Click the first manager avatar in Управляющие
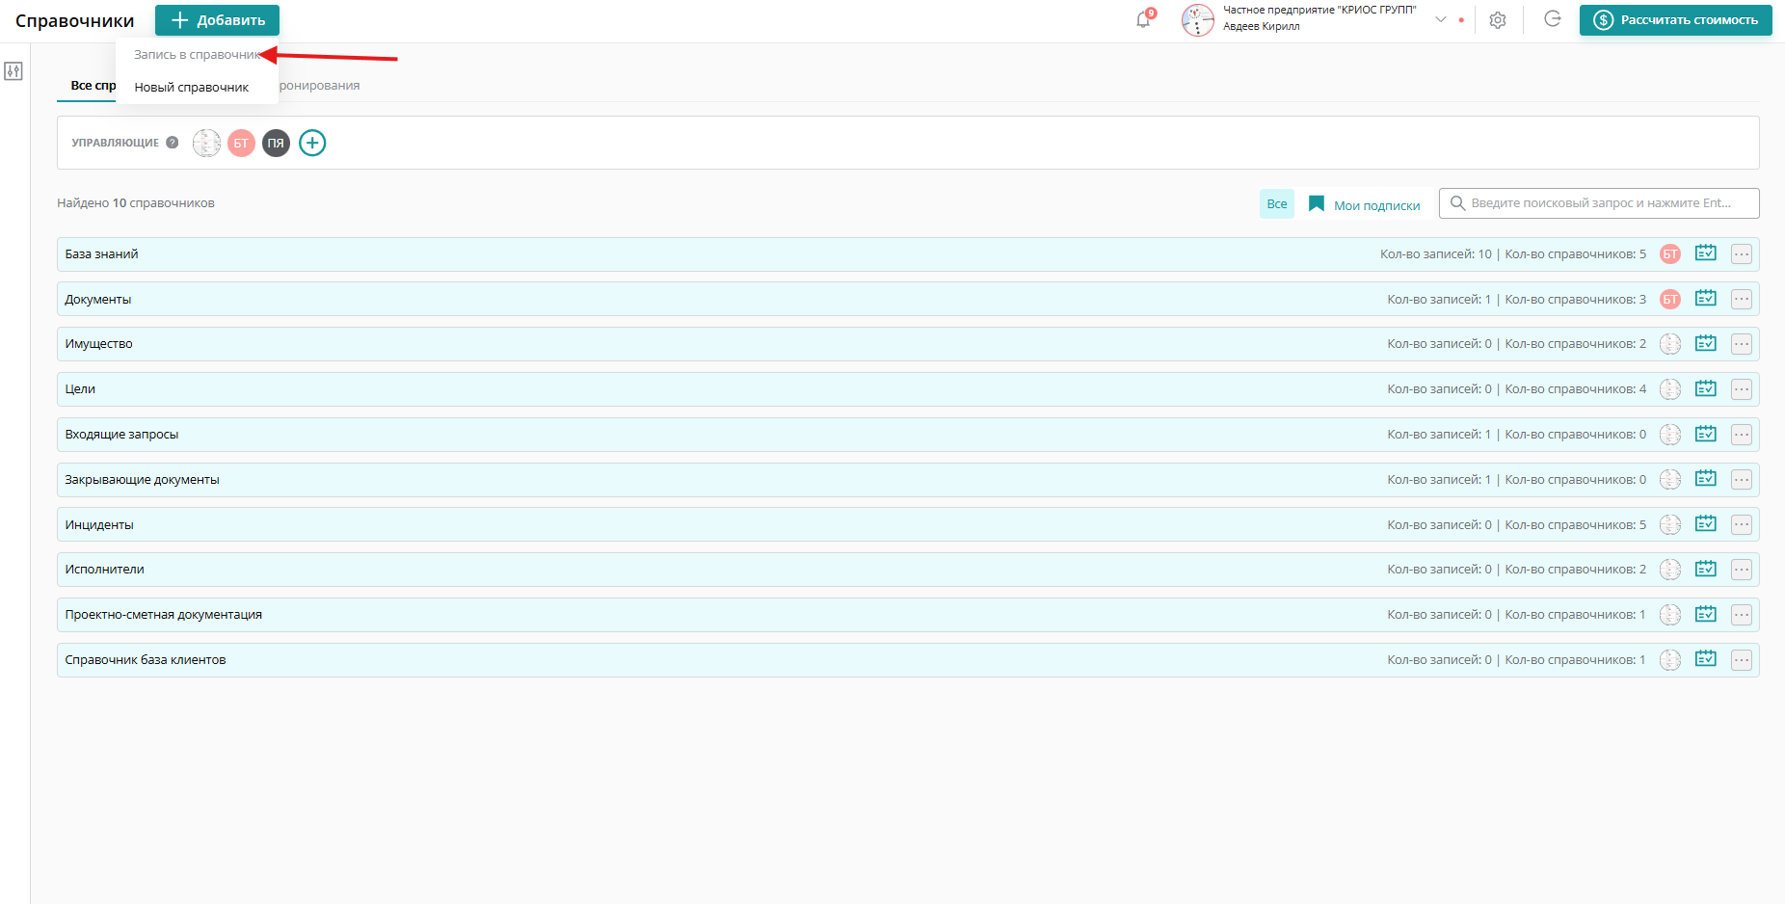Image resolution: width=1785 pixels, height=904 pixels. point(206,144)
